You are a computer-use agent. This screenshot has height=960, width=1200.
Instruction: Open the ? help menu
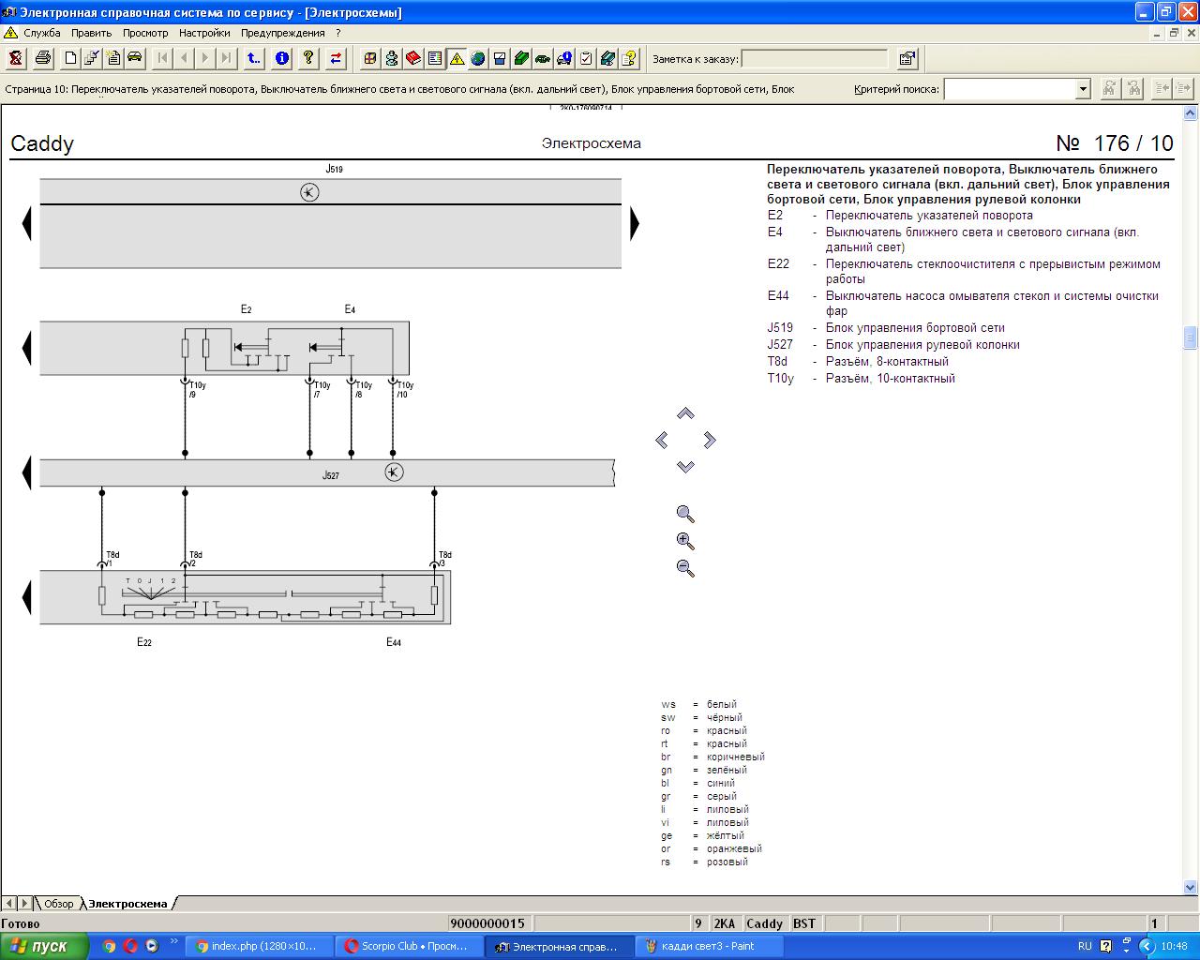coord(338,33)
